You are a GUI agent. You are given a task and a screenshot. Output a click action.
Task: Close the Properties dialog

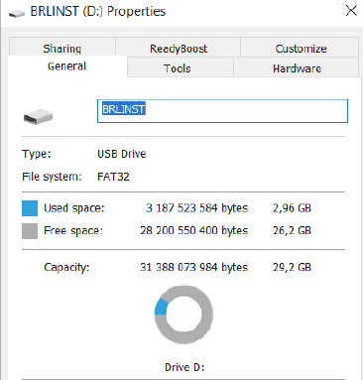click(x=351, y=11)
